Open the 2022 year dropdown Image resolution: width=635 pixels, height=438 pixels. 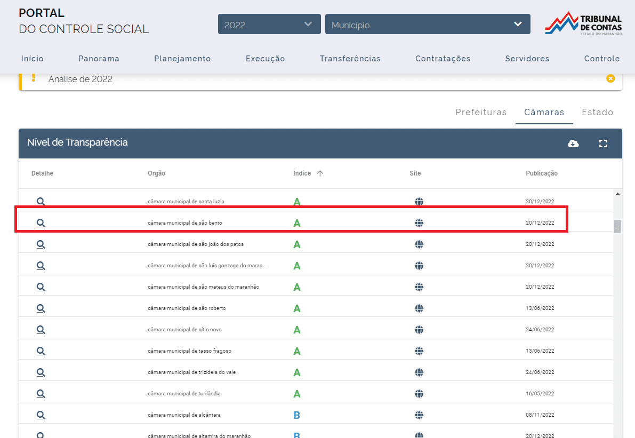269,25
